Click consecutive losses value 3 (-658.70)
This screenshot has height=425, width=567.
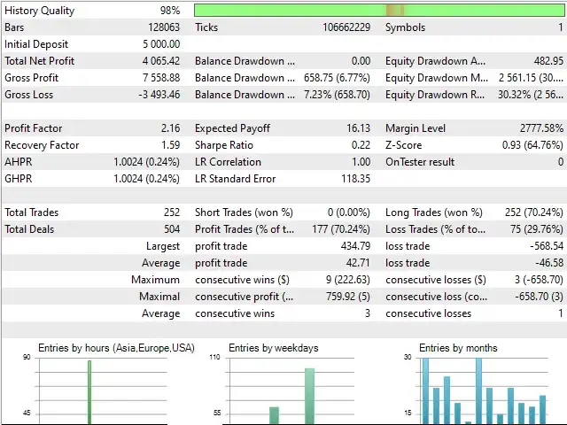(539, 280)
